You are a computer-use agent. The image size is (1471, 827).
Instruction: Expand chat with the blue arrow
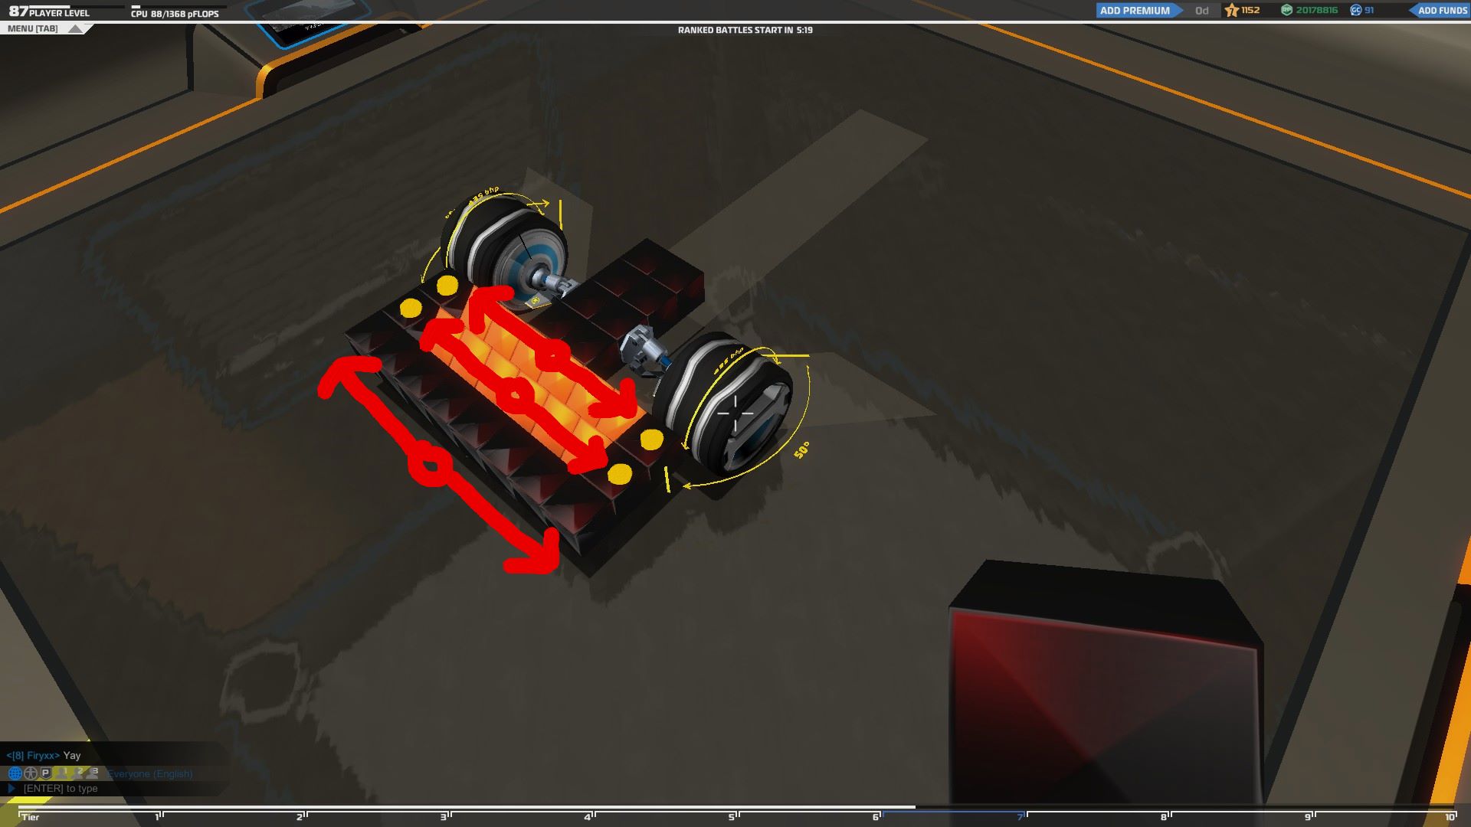point(11,789)
